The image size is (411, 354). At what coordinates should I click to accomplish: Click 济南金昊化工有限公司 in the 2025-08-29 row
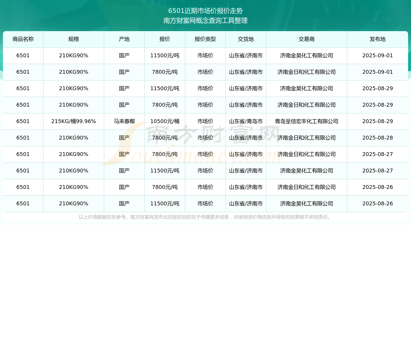[307, 88]
